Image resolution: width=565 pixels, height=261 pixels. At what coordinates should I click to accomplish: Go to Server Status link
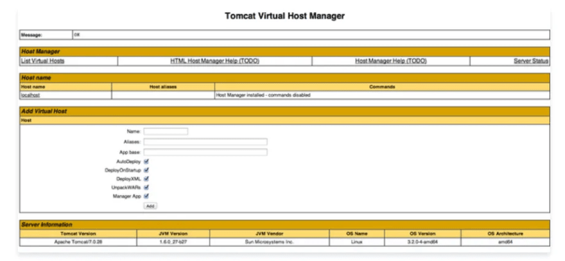pos(531,61)
